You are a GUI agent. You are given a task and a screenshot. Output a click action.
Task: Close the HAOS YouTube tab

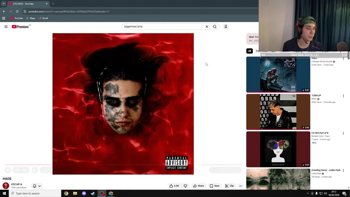point(46,4)
